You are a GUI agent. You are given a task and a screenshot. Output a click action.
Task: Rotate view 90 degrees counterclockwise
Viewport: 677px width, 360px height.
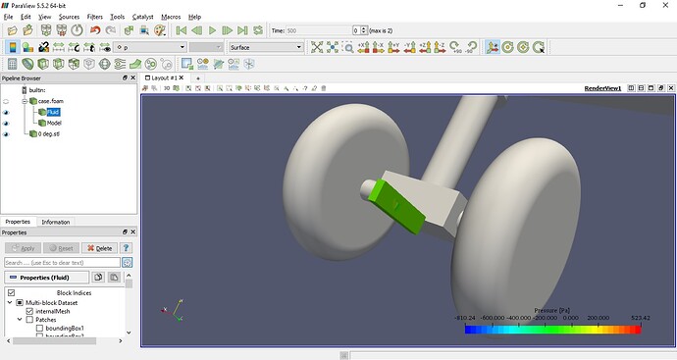click(471, 47)
